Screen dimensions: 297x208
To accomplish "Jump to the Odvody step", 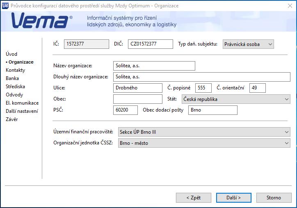I will (14, 94).
